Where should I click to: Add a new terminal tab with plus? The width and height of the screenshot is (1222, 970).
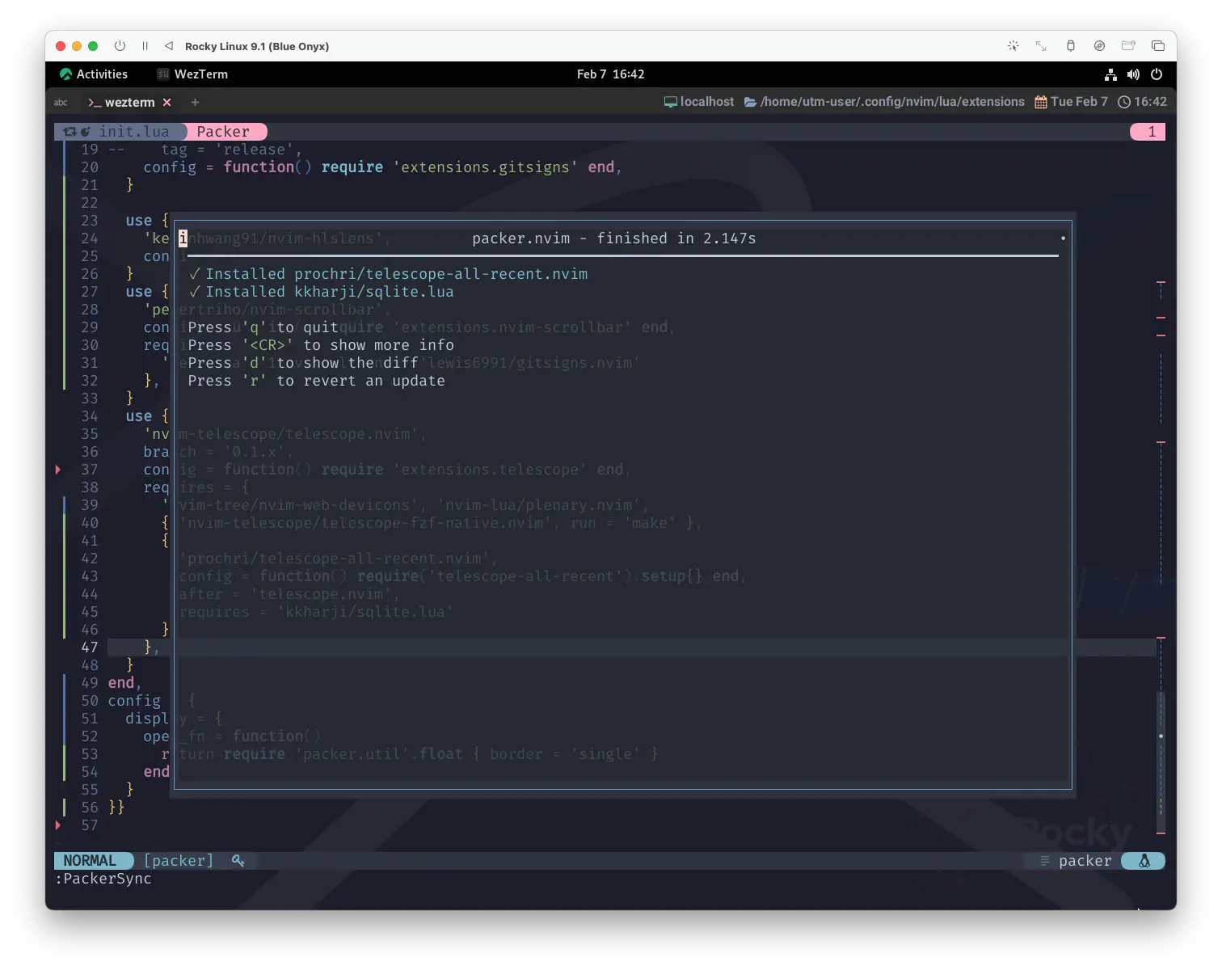click(x=195, y=103)
